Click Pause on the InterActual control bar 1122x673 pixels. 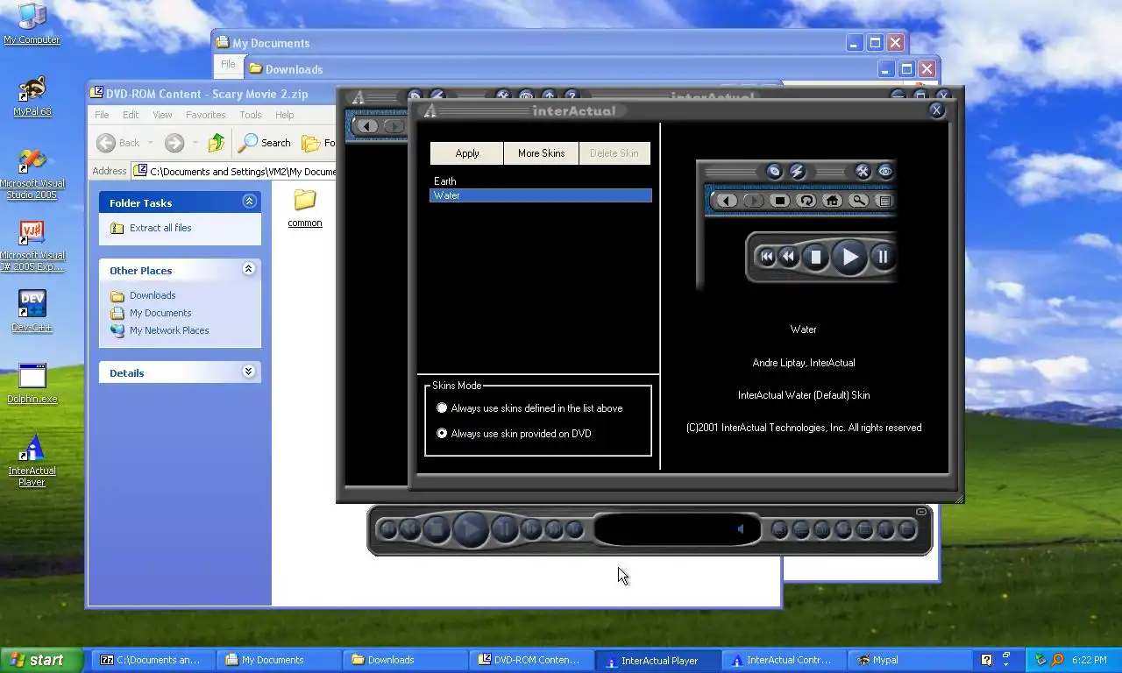coord(505,529)
